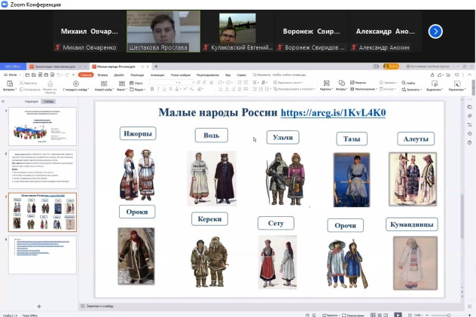Click the Paste (Вставить) icon
Image resolution: width=476 pixels, height=317 pixels.
point(10,84)
